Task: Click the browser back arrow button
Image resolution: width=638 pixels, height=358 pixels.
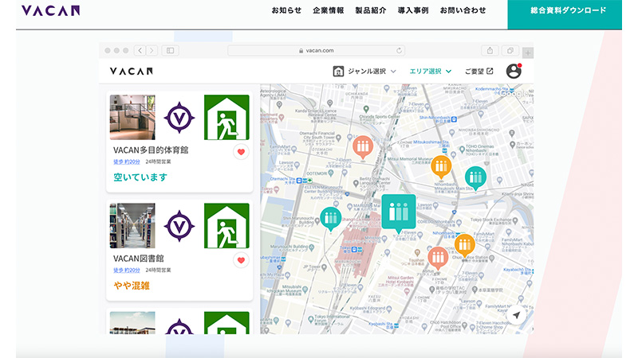Action: tap(140, 50)
